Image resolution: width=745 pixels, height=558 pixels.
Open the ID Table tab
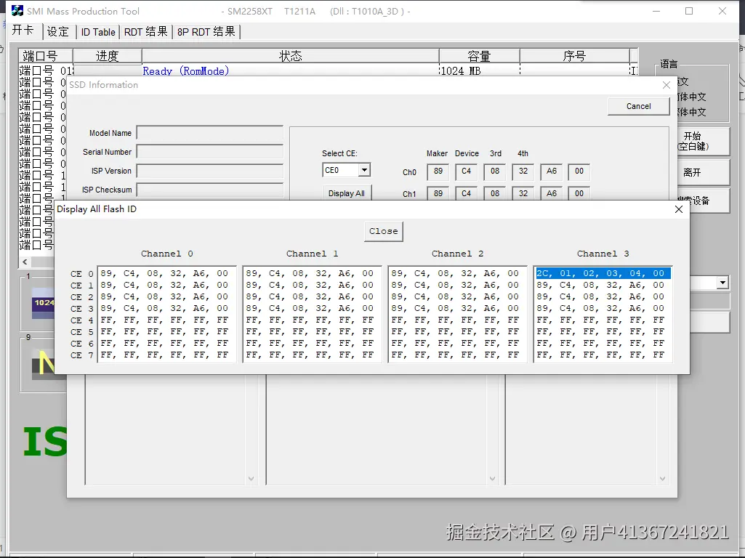(x=98, y=32)
